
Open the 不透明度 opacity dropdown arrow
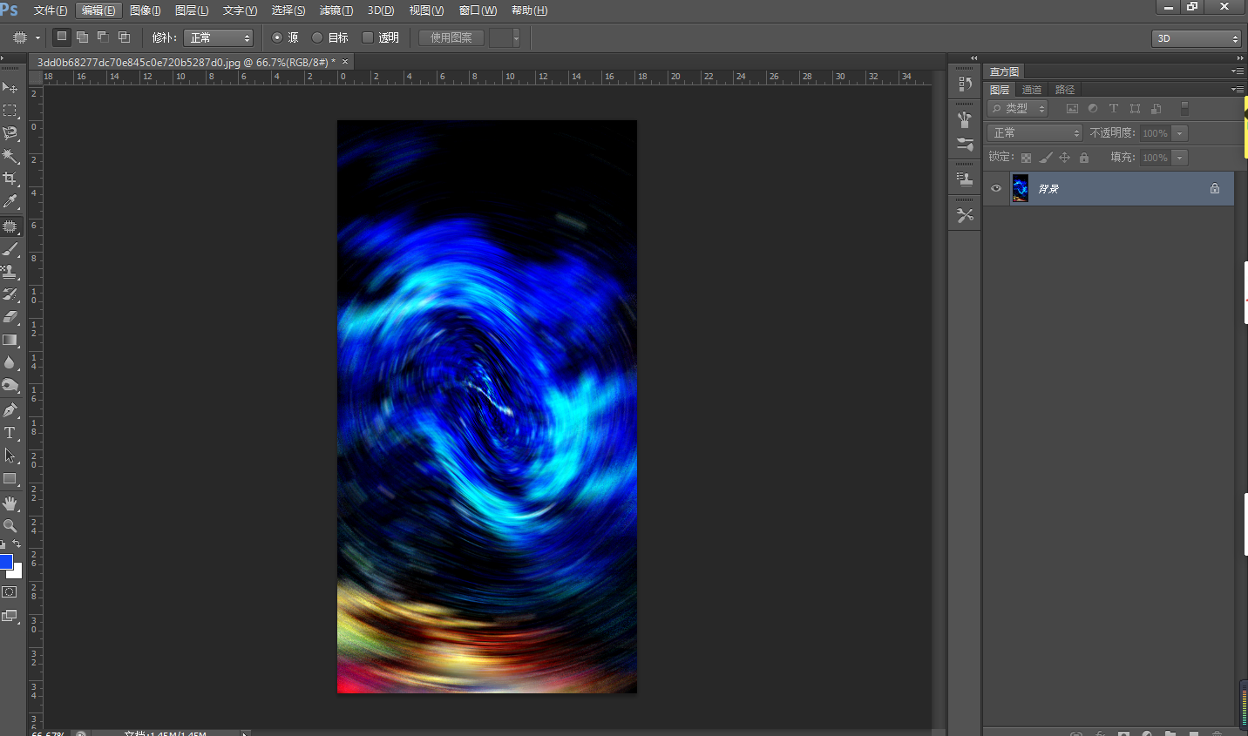(x=1179, y=133)
